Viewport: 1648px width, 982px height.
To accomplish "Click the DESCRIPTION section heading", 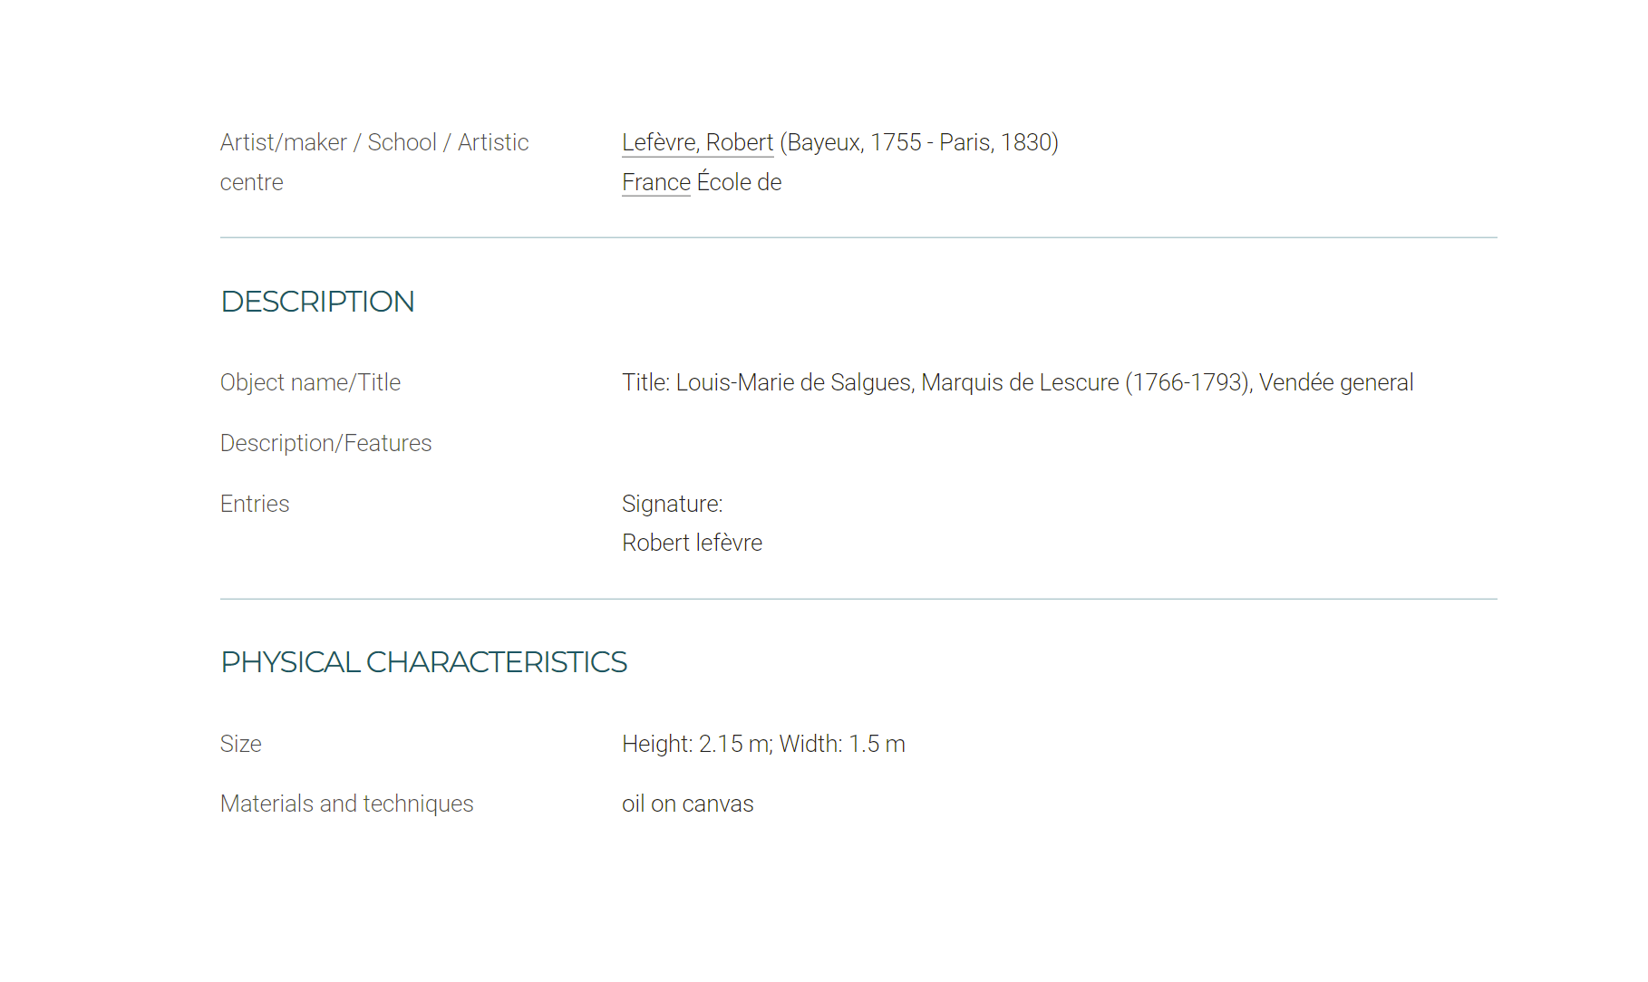I will [x=317, y=302].
